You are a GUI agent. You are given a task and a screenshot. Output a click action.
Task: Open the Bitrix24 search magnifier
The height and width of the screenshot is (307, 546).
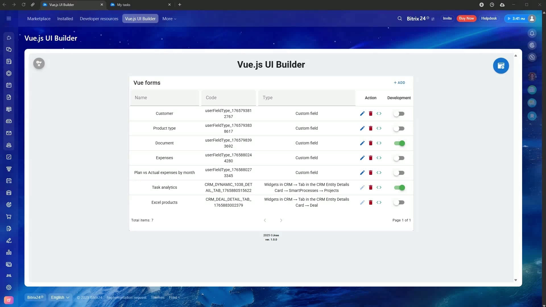coord(400,19)
